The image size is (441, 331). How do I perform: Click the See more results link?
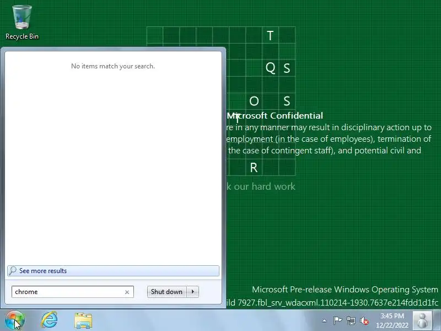(113, 271)
